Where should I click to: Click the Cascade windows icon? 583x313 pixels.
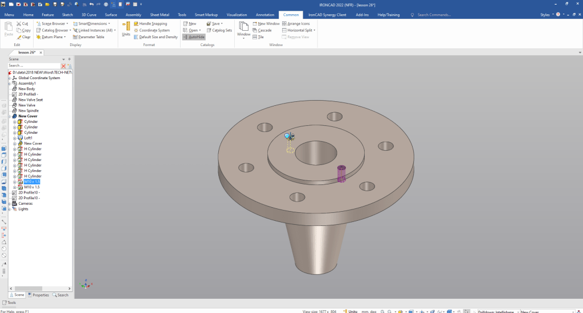click(x=255, y=30)
